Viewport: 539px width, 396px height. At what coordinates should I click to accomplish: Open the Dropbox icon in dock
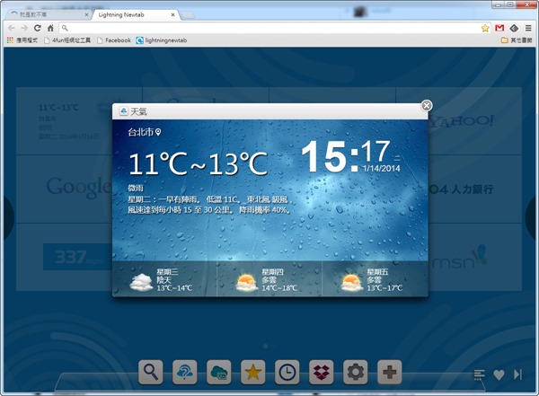point(321,372)
